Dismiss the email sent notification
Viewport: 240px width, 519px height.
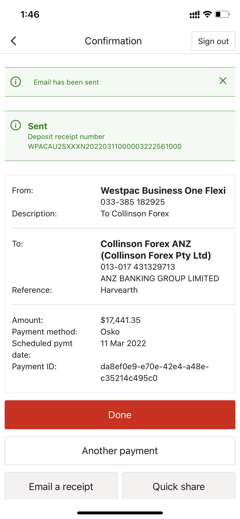(223, 81)
